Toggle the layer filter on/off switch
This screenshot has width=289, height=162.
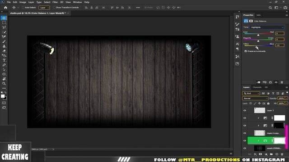287,93
